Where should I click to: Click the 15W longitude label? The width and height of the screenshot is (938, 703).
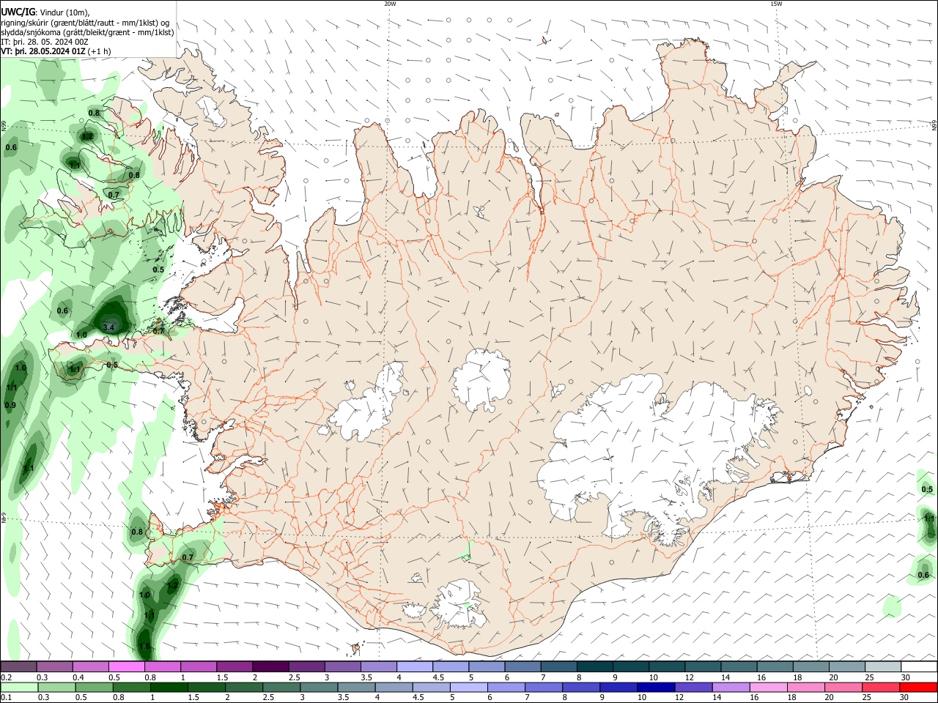(x=776, y=4)
